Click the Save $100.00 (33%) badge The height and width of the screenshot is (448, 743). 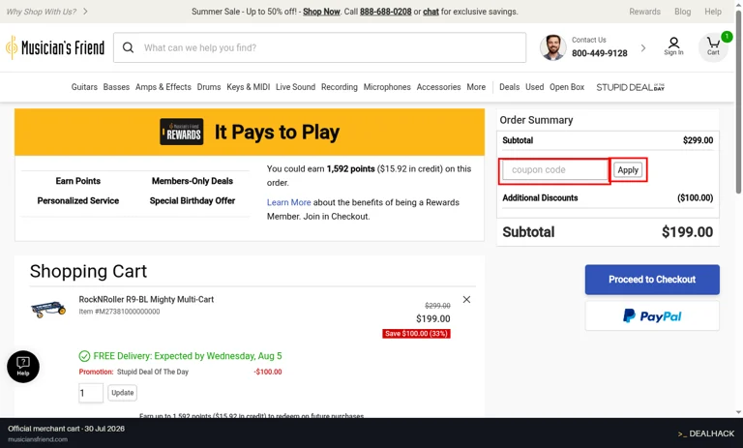pos(417,334)
